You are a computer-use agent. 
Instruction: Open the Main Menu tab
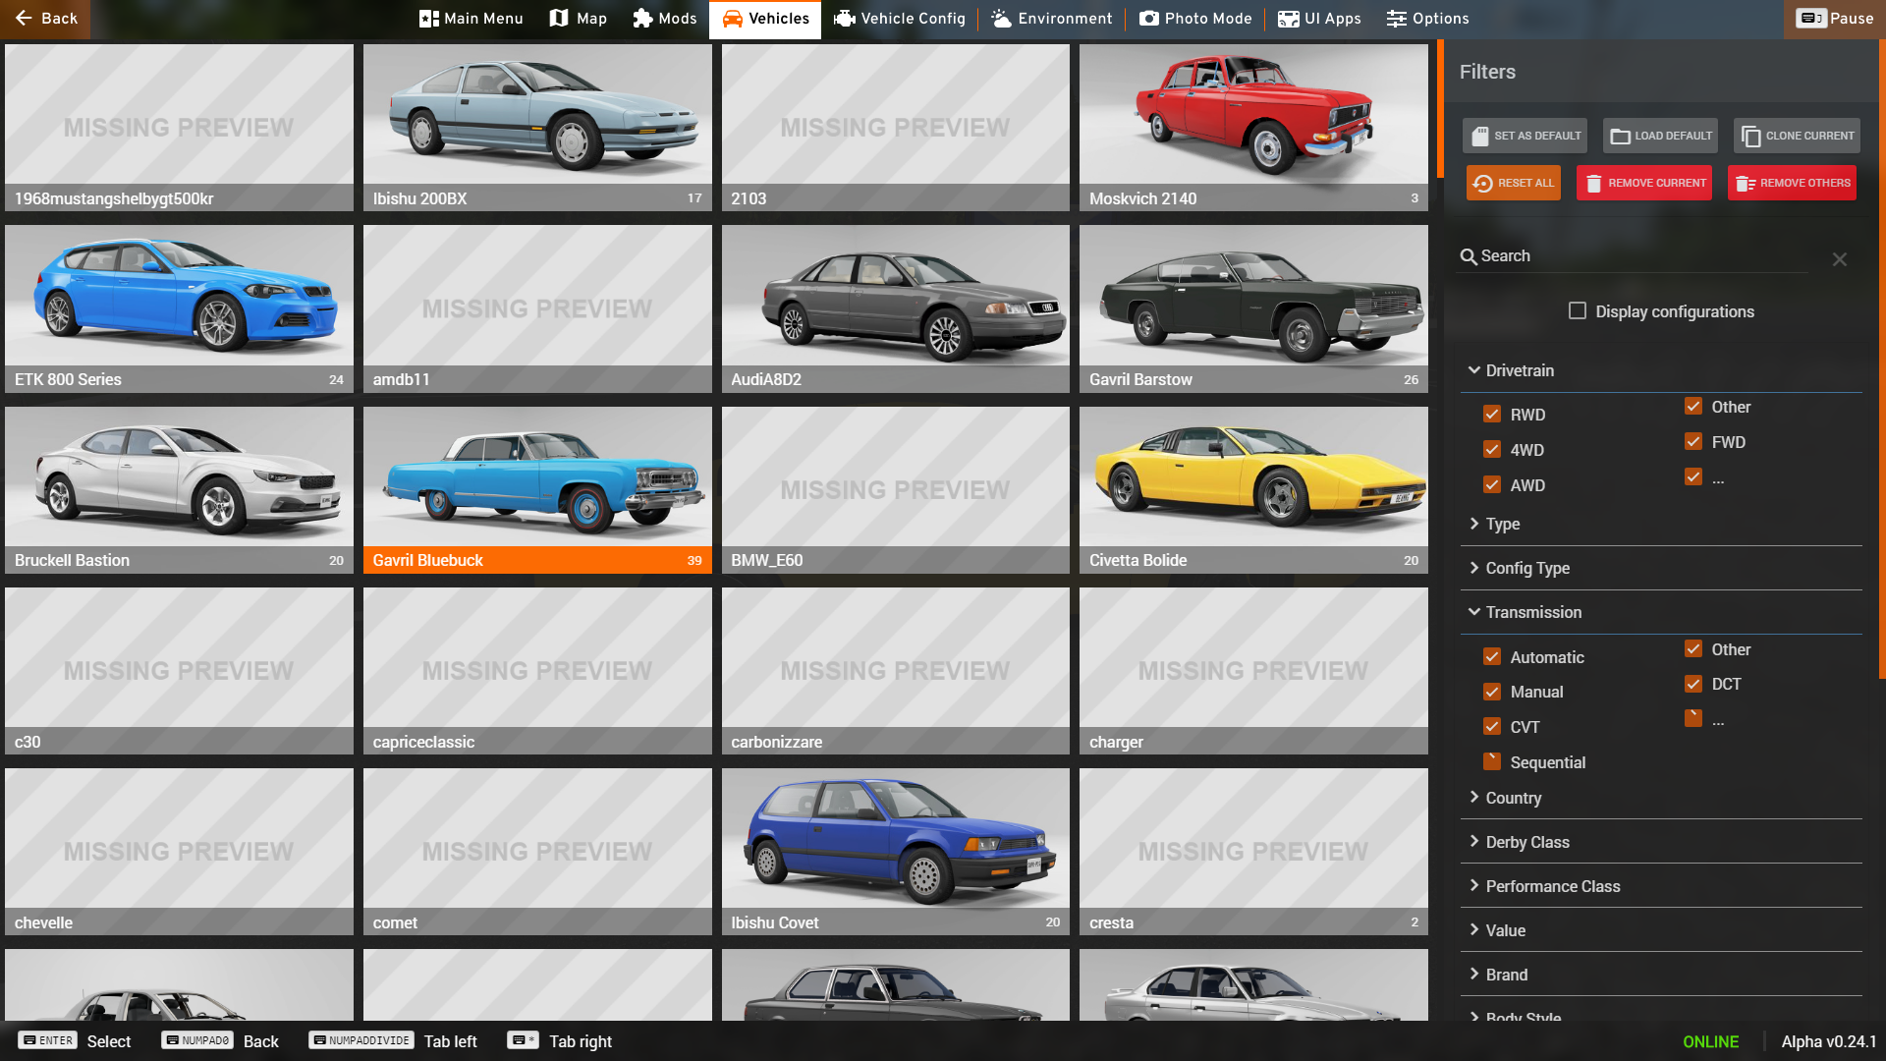[471, 19]
